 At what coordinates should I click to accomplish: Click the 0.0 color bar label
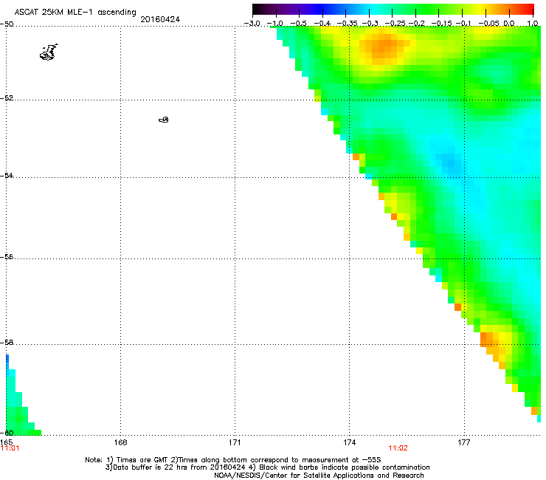[509, 24]
